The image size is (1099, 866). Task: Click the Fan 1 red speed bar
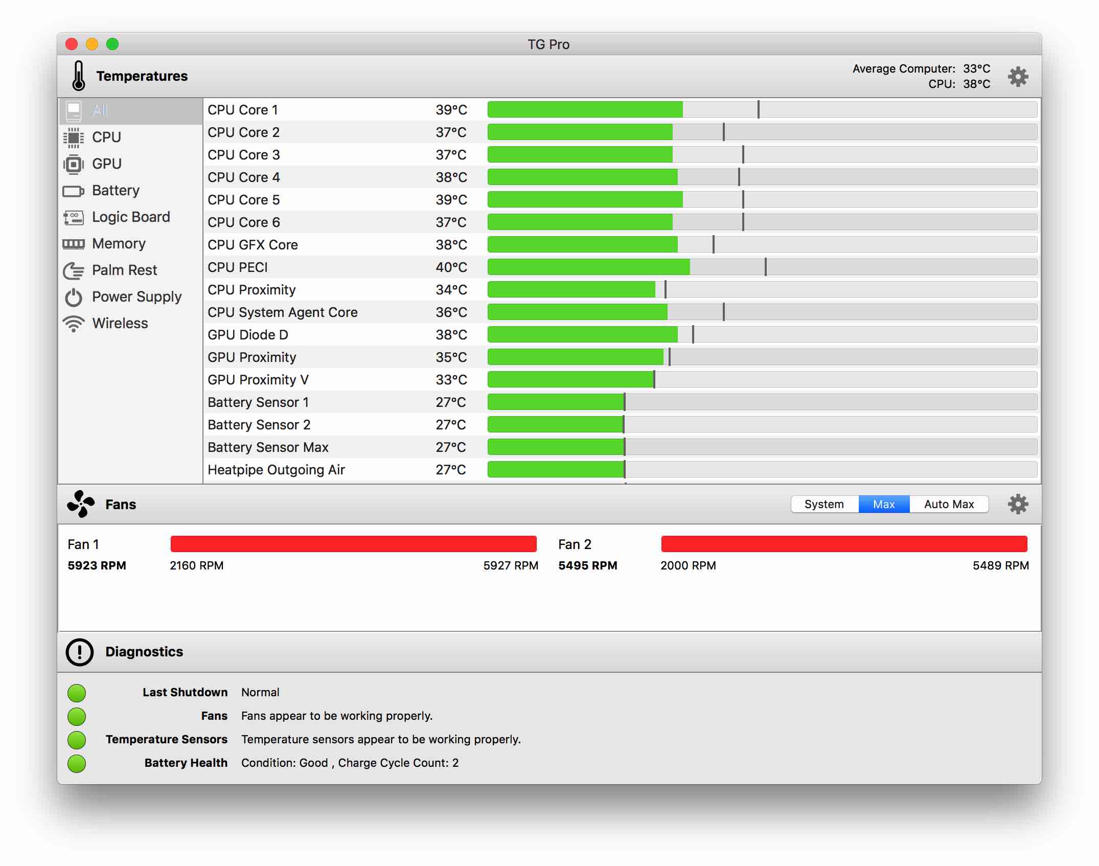(x=353, y=544)
